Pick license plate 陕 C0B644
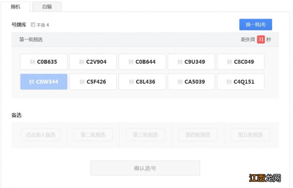This screenshot has width=293, height=188. click(142, 62)
